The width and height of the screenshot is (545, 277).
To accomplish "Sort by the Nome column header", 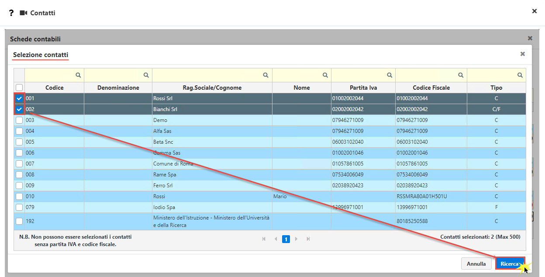I will (301, 88).
